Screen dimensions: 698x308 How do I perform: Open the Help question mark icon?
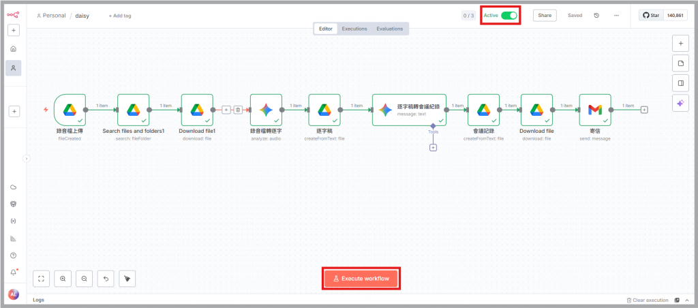click(14, 256)
